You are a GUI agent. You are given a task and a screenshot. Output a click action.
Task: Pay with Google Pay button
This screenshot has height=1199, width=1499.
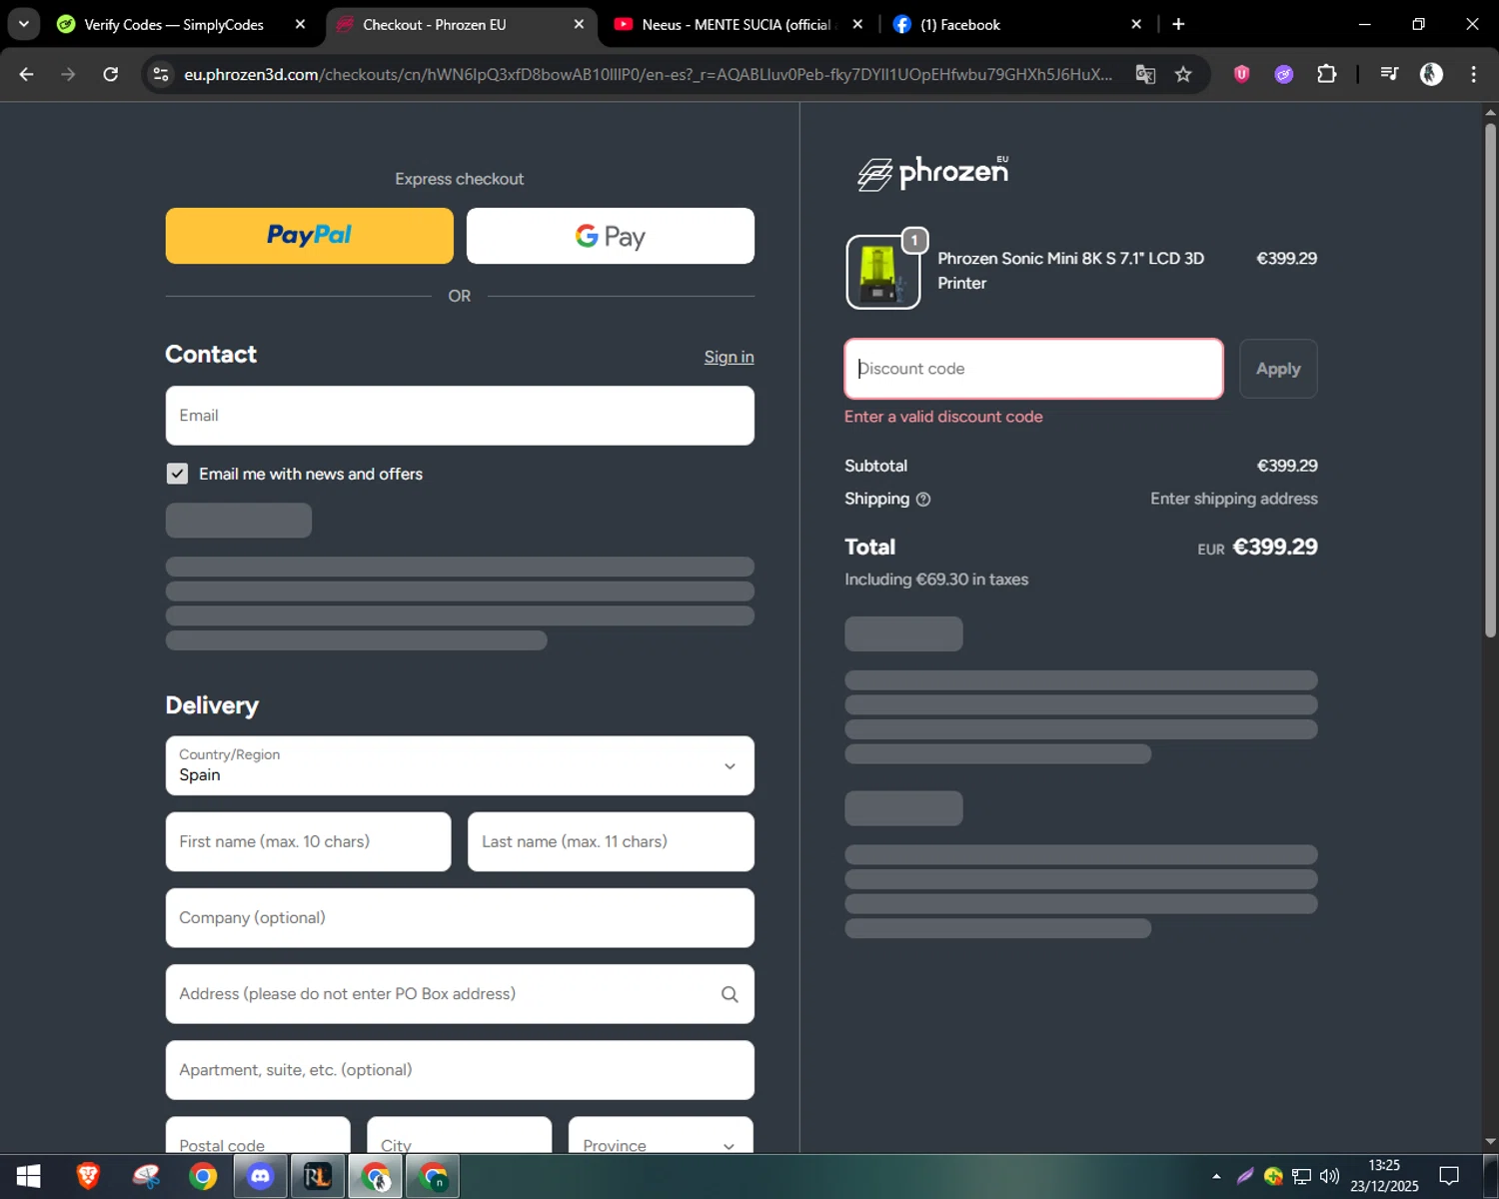611,236
